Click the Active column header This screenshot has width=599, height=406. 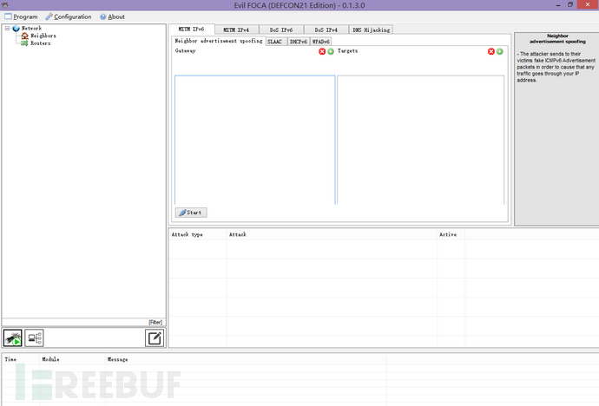coord(451,235)
